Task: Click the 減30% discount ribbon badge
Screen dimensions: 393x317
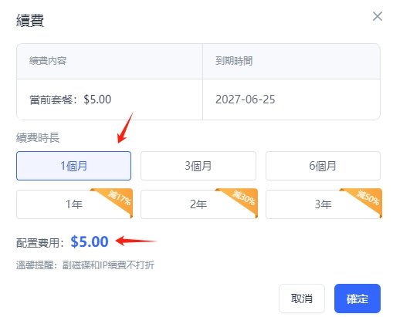Action: pyautogui.click(x=244, y=198)
